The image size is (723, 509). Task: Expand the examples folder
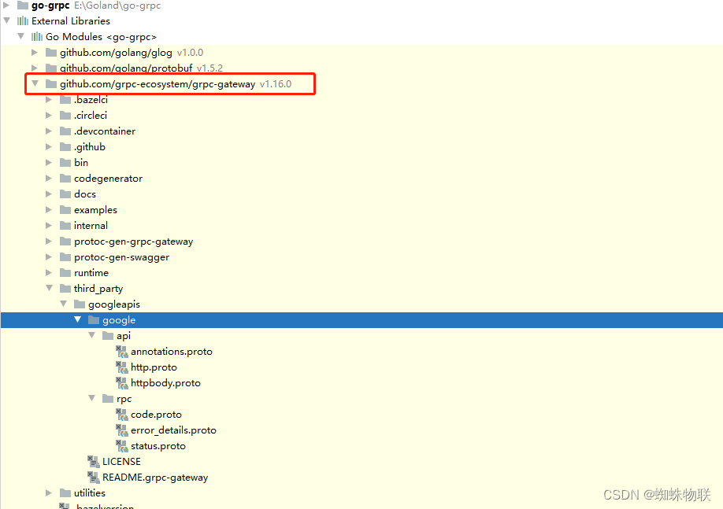[x=49, y=209]
